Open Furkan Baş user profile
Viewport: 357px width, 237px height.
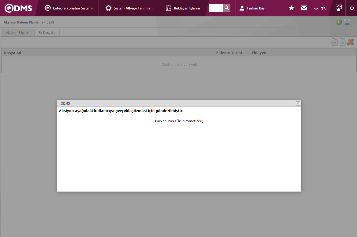[252, 8]
